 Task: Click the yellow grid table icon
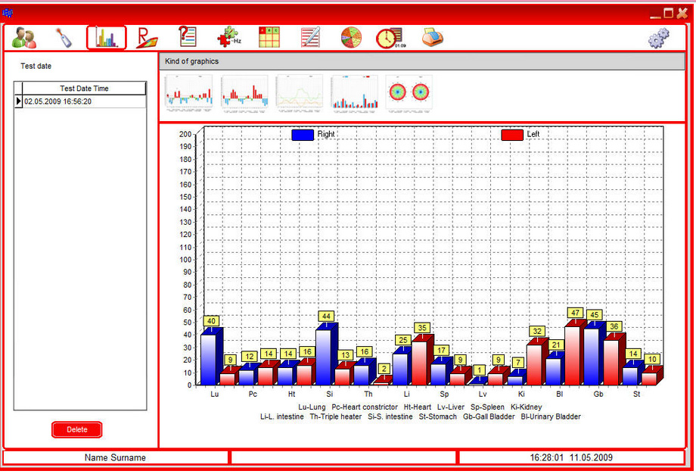[269, 37]
